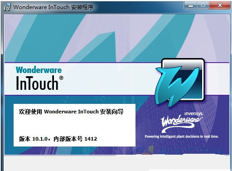
Task: Click the Invensys Wonderware brand logo
Action: tap(182, 122)
